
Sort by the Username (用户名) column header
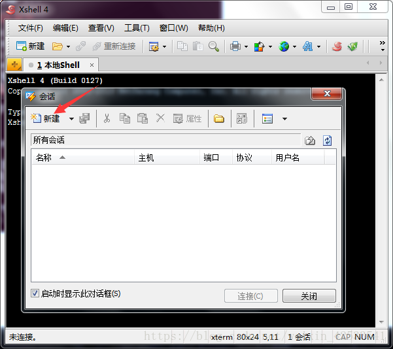(298, 158)
